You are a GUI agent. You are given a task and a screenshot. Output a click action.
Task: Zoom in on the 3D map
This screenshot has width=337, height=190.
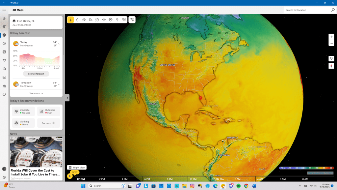(331, 36)
